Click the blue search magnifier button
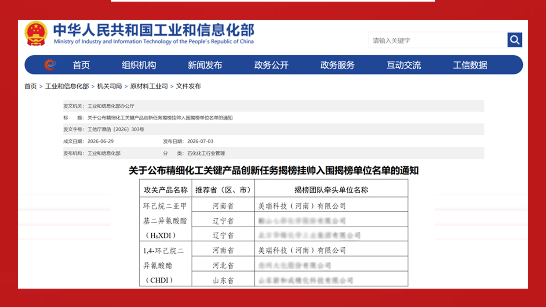This screenshot has width=546, height=307. pos(515,40)
